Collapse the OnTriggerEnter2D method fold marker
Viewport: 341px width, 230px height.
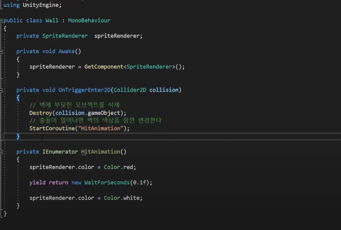1,90
